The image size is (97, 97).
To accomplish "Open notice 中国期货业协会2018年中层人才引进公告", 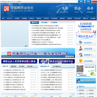I will click(42, 42).
